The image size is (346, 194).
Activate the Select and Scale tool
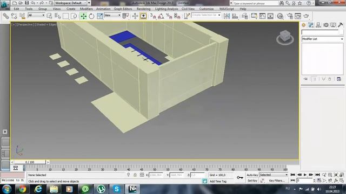point(99,16)
